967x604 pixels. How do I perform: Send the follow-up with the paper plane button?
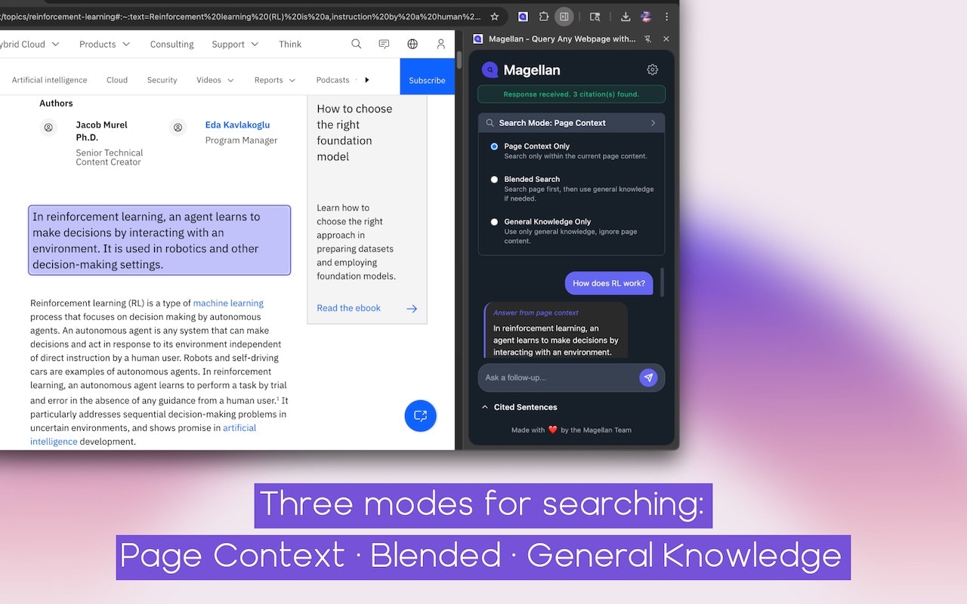(x=648, y=377)
